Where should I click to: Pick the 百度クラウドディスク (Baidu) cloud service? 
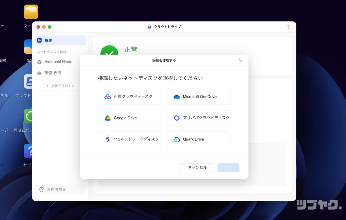pyautogui.click(x=129, y=96)
